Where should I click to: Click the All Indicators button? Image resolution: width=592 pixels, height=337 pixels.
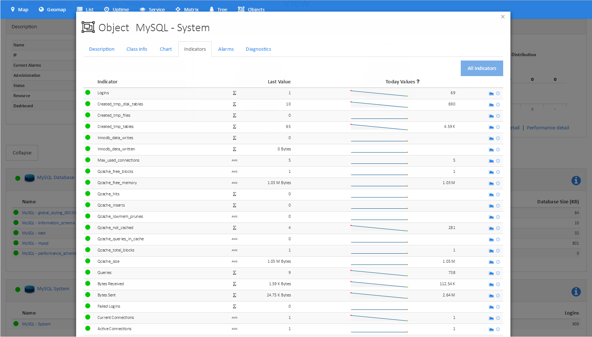tap(482, 68)
